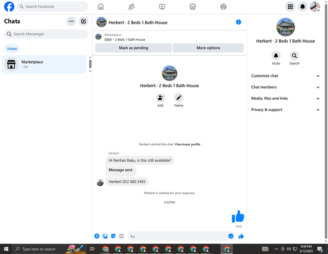This screenshot has height=254, width=328.
Task: Open more actions plus icon in composer
Action: tap(97, 236)
